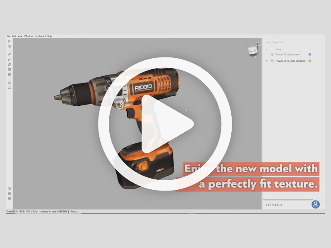Viewport: 331px width, 248px height.
Task: Open the Window menu
Action: [x=29, y=36]
